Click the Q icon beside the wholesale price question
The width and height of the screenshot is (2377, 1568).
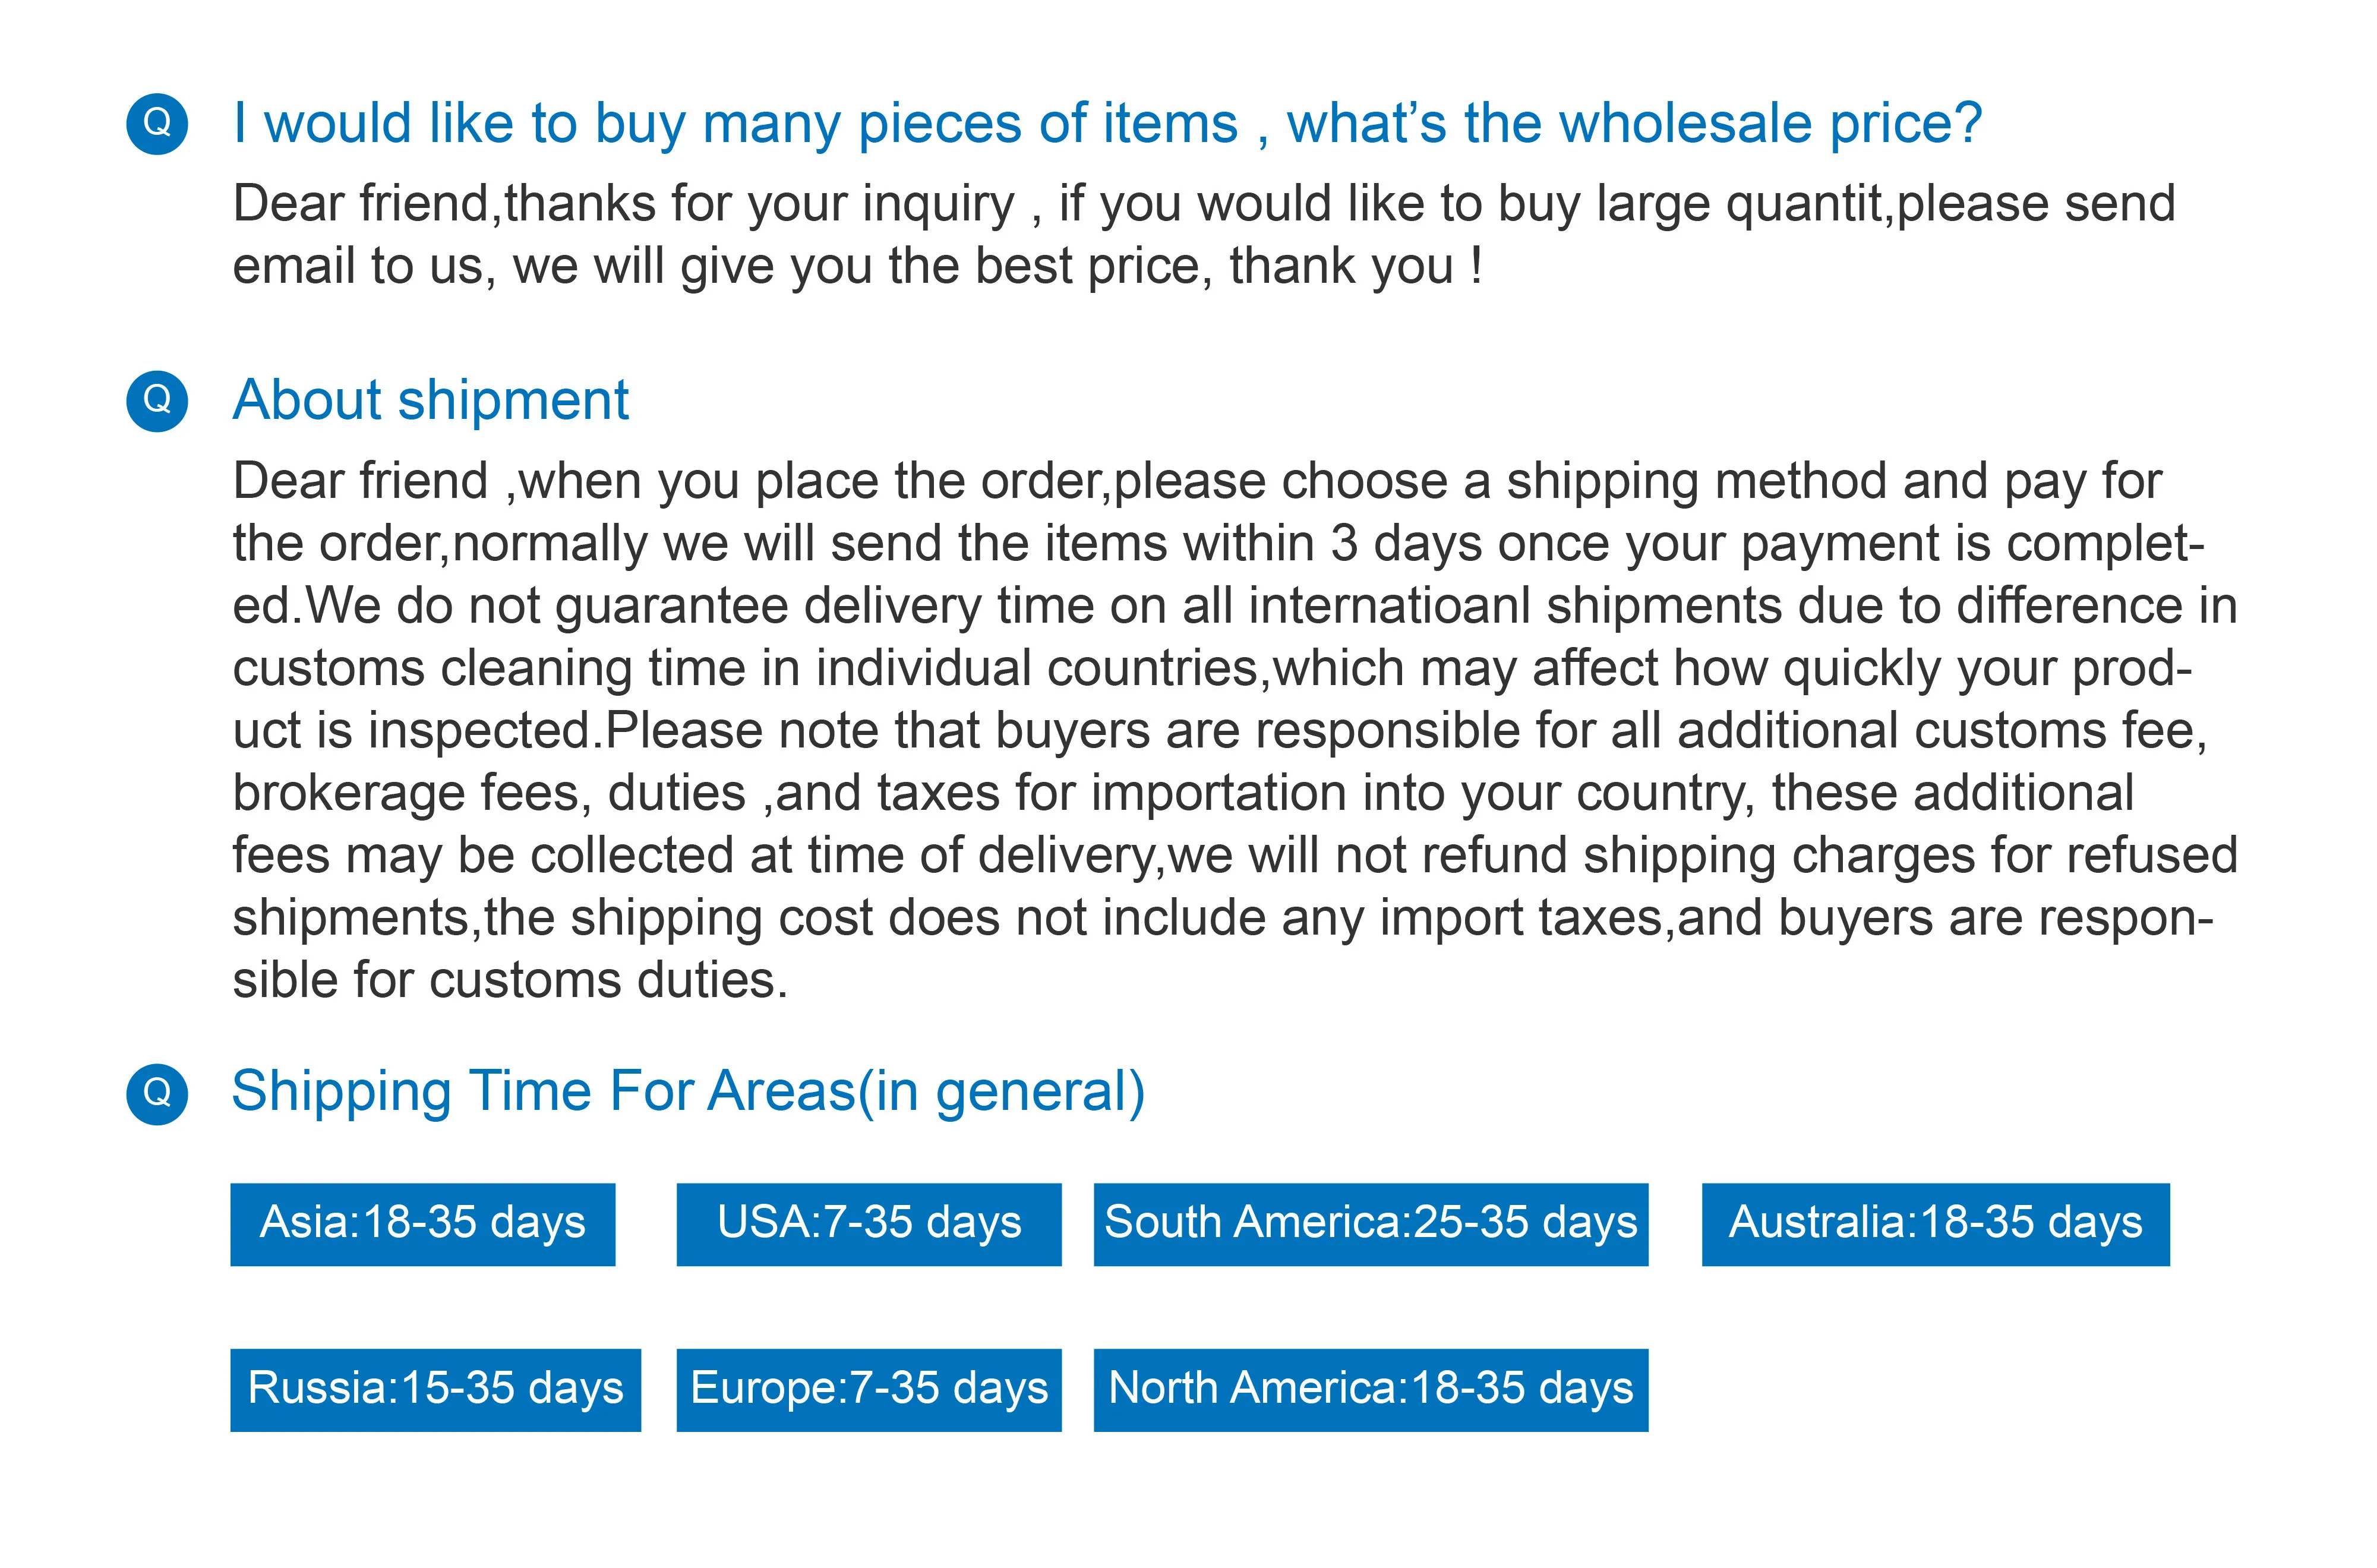tap(157, 123)
